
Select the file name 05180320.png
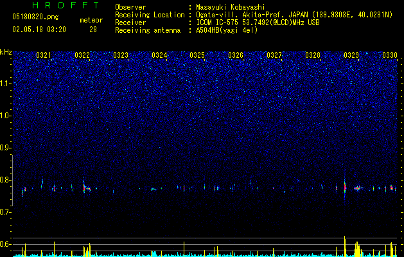tap(35, 17)
